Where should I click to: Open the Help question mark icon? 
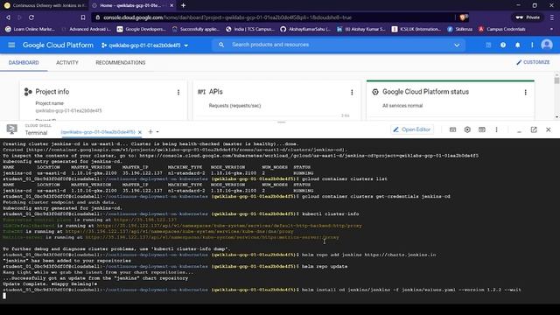[x=503, y=45]
